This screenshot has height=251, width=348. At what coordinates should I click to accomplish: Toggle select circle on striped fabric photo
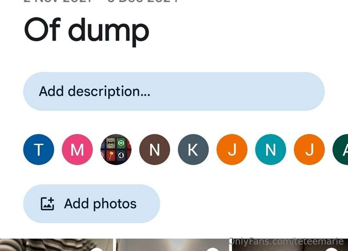coord(97,249)
